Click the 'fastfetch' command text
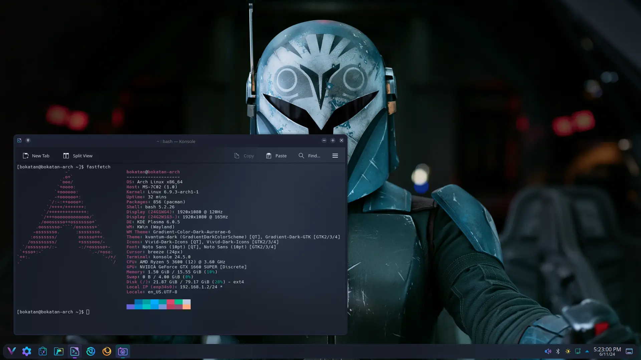Image resolution: width=641 pixels, height=360 pixels. coord(98,167)
